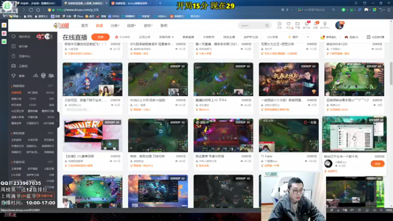Click the search magnifier icon in Douyu search box
Screen dimensions: 393x221
[x=267, y=26]
